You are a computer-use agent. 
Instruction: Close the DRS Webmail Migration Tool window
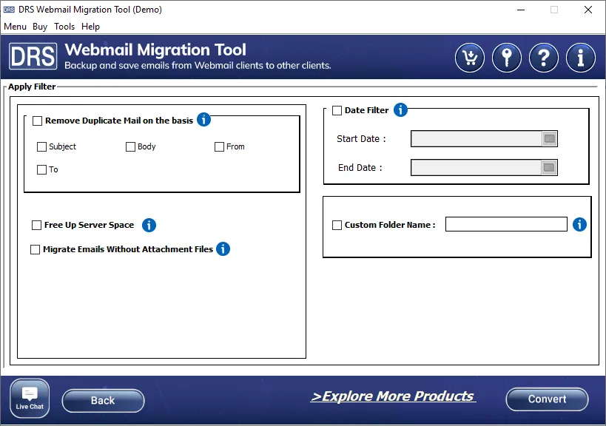tap(588, 10)
